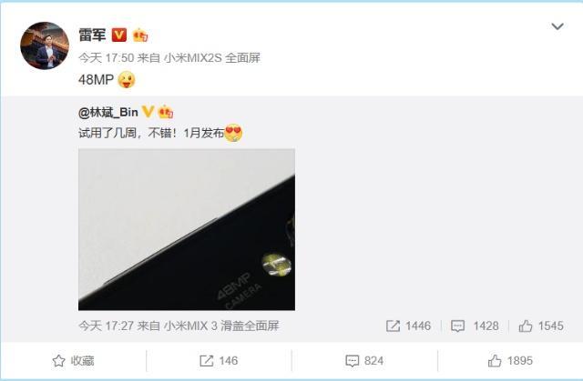Open the 今天 17:50 post timestamp
This screenshot has width=583, height=381.
tap(106, 58)
